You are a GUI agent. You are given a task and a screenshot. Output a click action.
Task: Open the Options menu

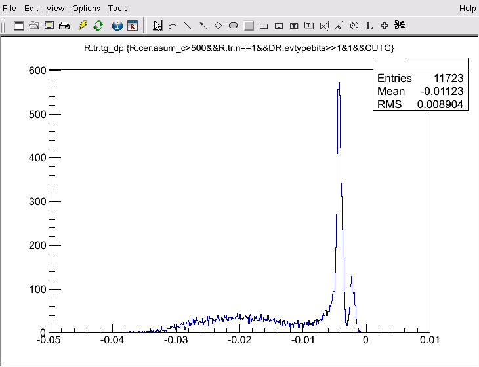86,9
